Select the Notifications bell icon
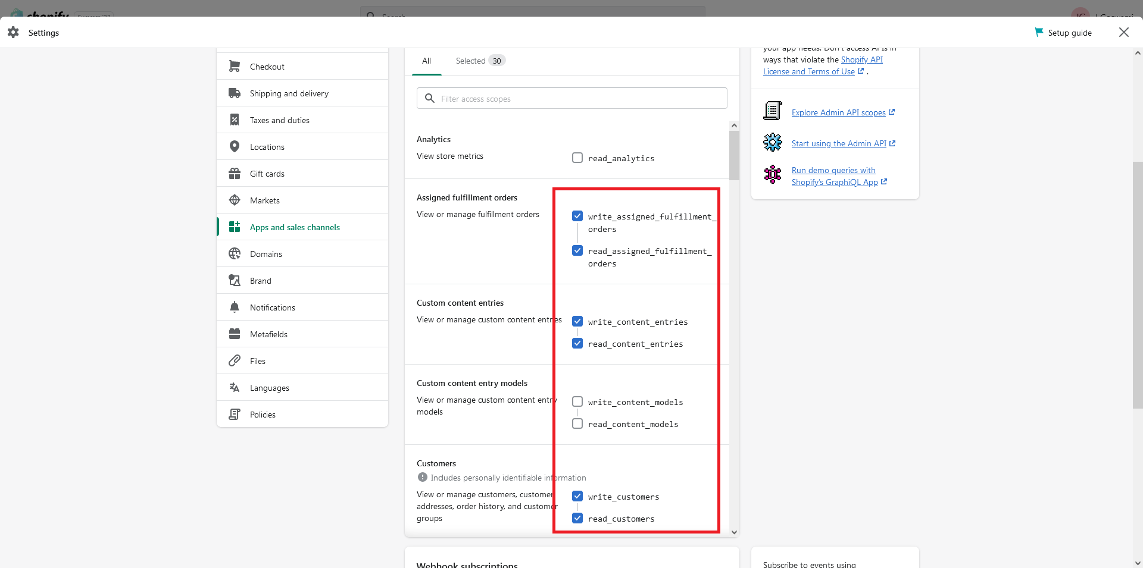 tap(235, 307)
